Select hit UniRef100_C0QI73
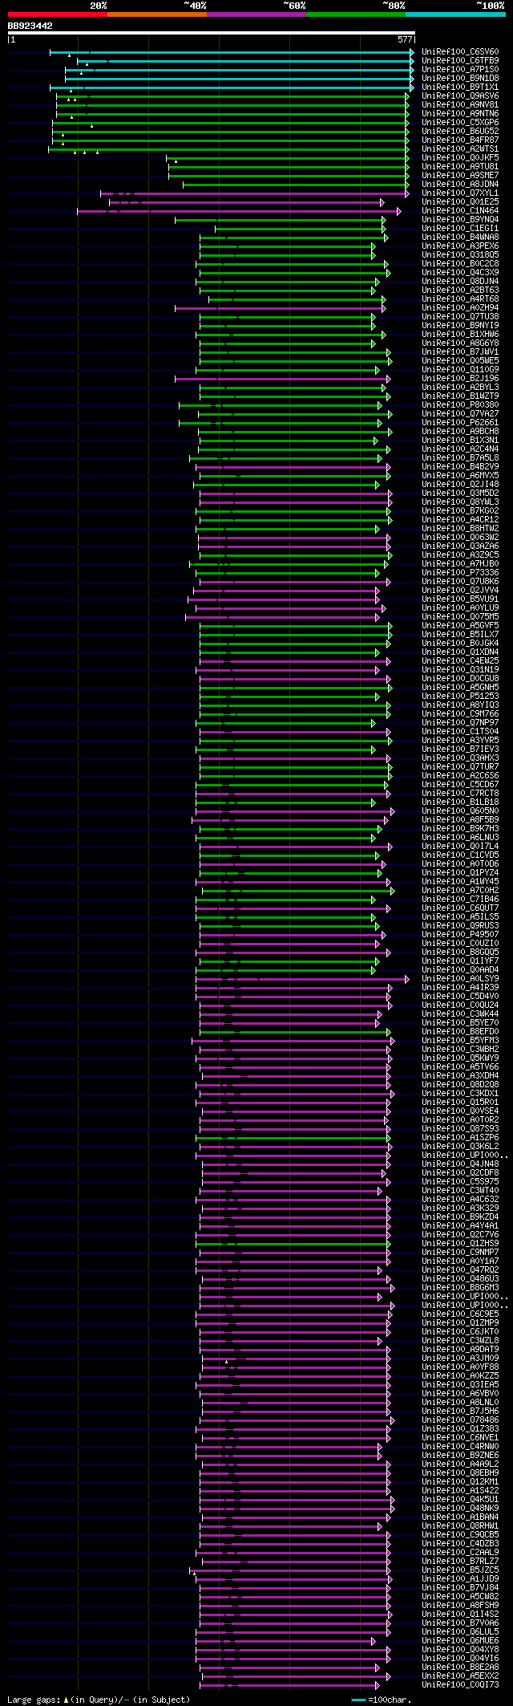The height and width of the screenshot is (1706, 513). pyautogui.click(x=460, y=1685)
